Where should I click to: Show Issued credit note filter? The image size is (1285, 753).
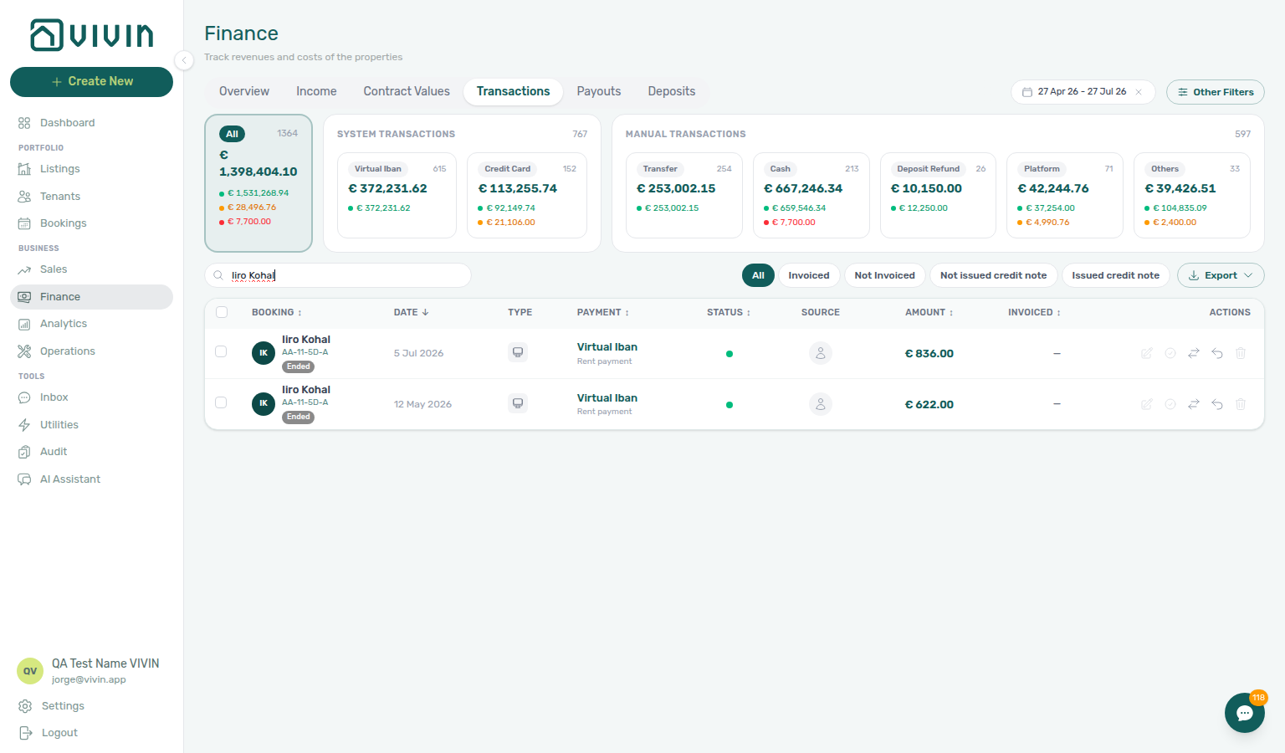pos(1115,275)
